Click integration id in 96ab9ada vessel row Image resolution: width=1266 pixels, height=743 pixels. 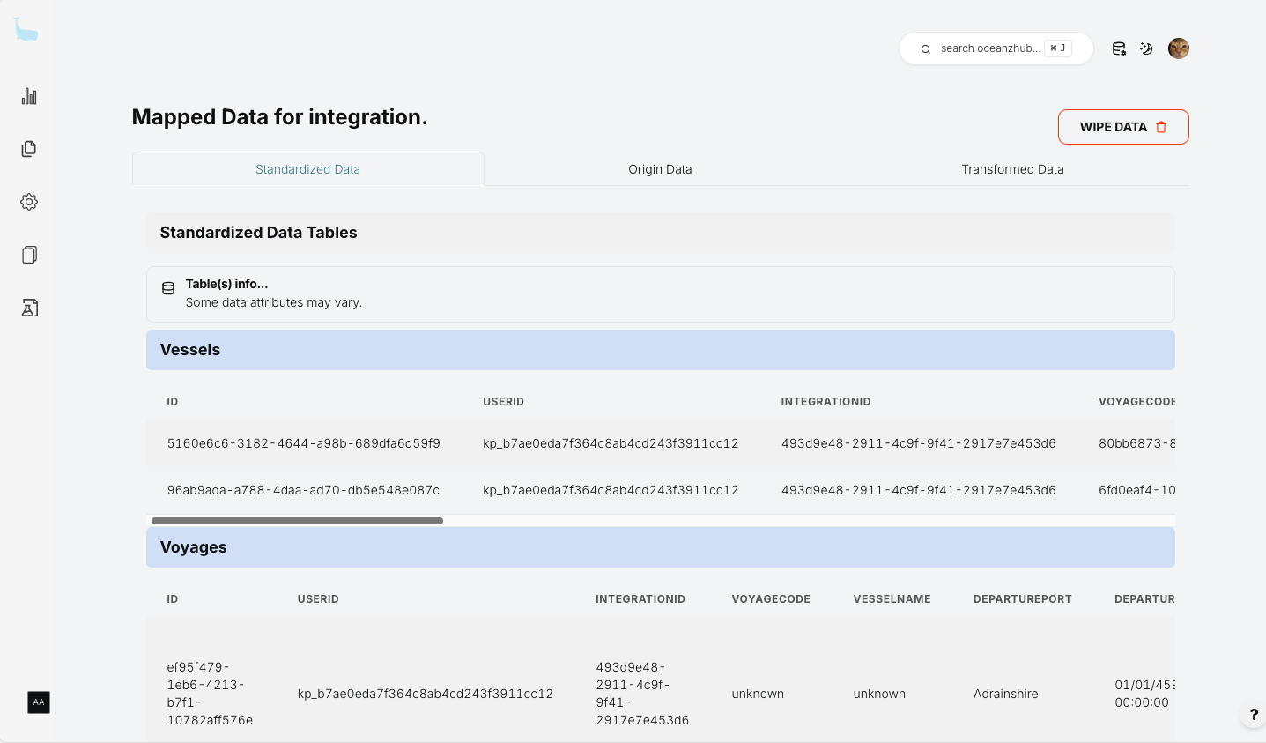(918, 490)
